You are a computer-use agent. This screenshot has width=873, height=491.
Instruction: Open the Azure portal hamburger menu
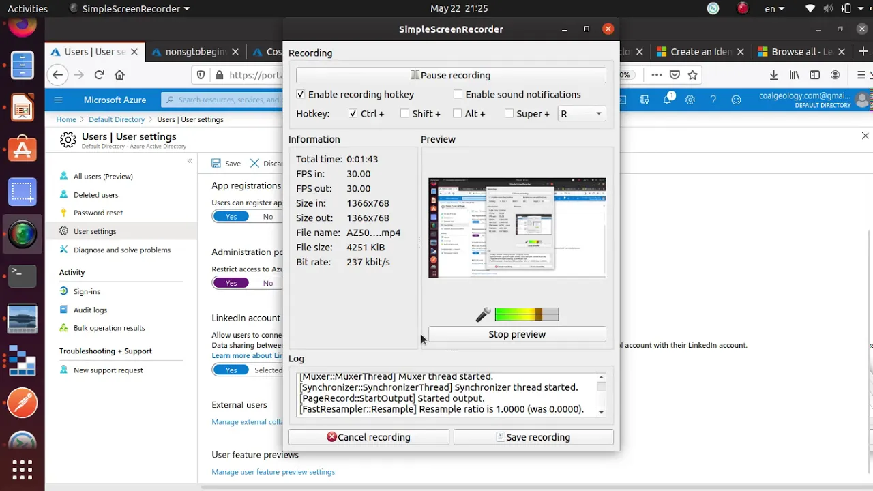[58, 100]
